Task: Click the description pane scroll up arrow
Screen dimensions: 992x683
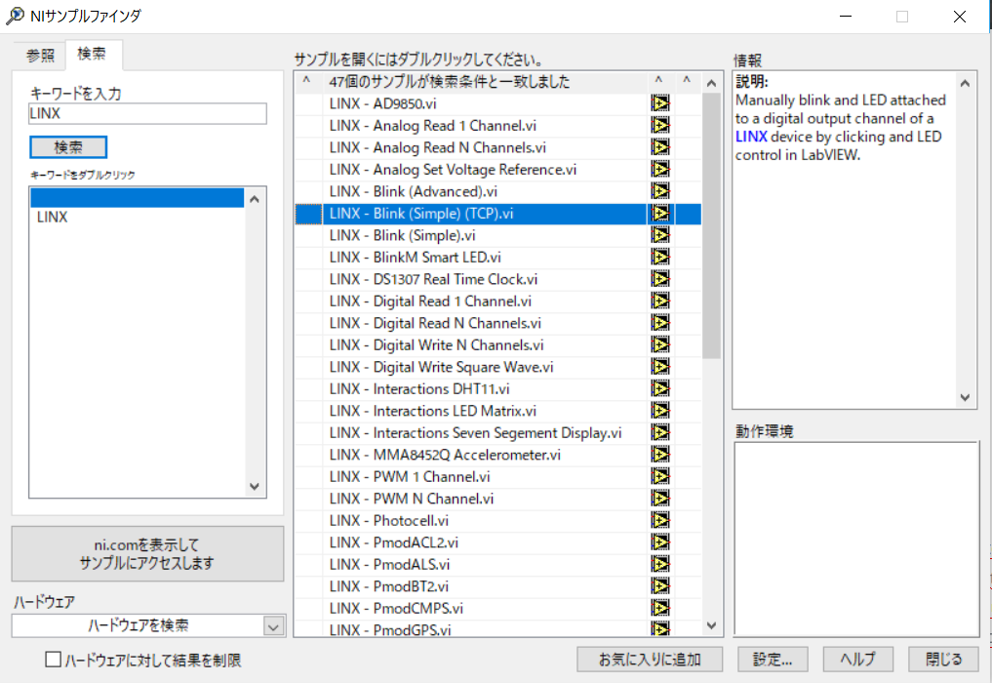Action: [x=965, y=84]
